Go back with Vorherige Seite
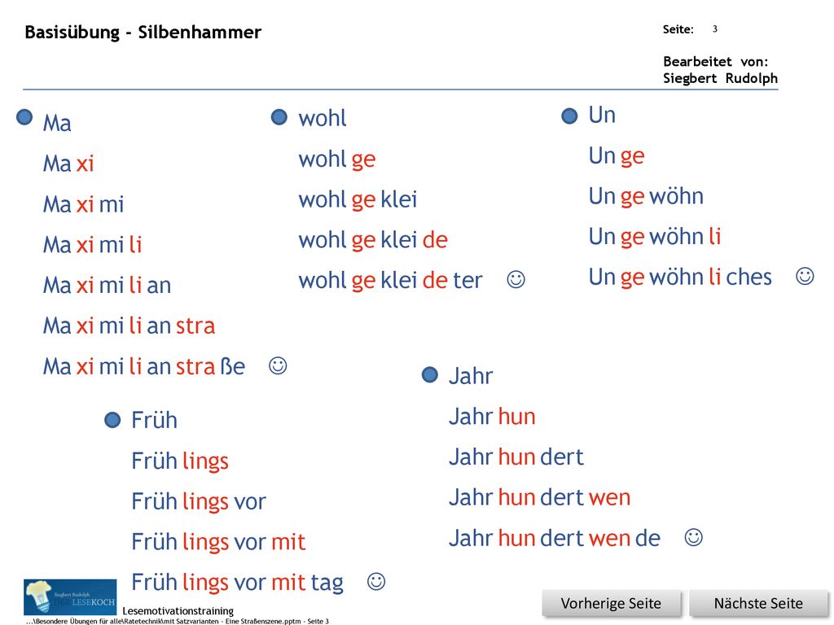 pyautogui.click(x=611, y=604)
